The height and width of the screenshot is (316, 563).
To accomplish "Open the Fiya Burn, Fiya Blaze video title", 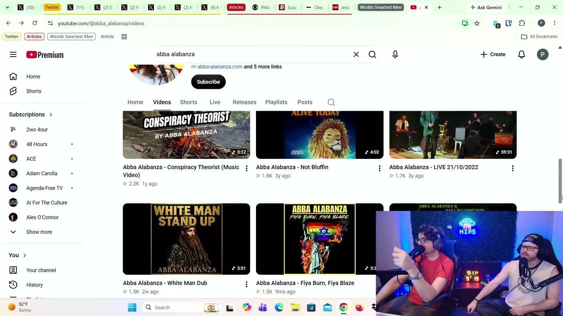I will click(x=305, y=283).
